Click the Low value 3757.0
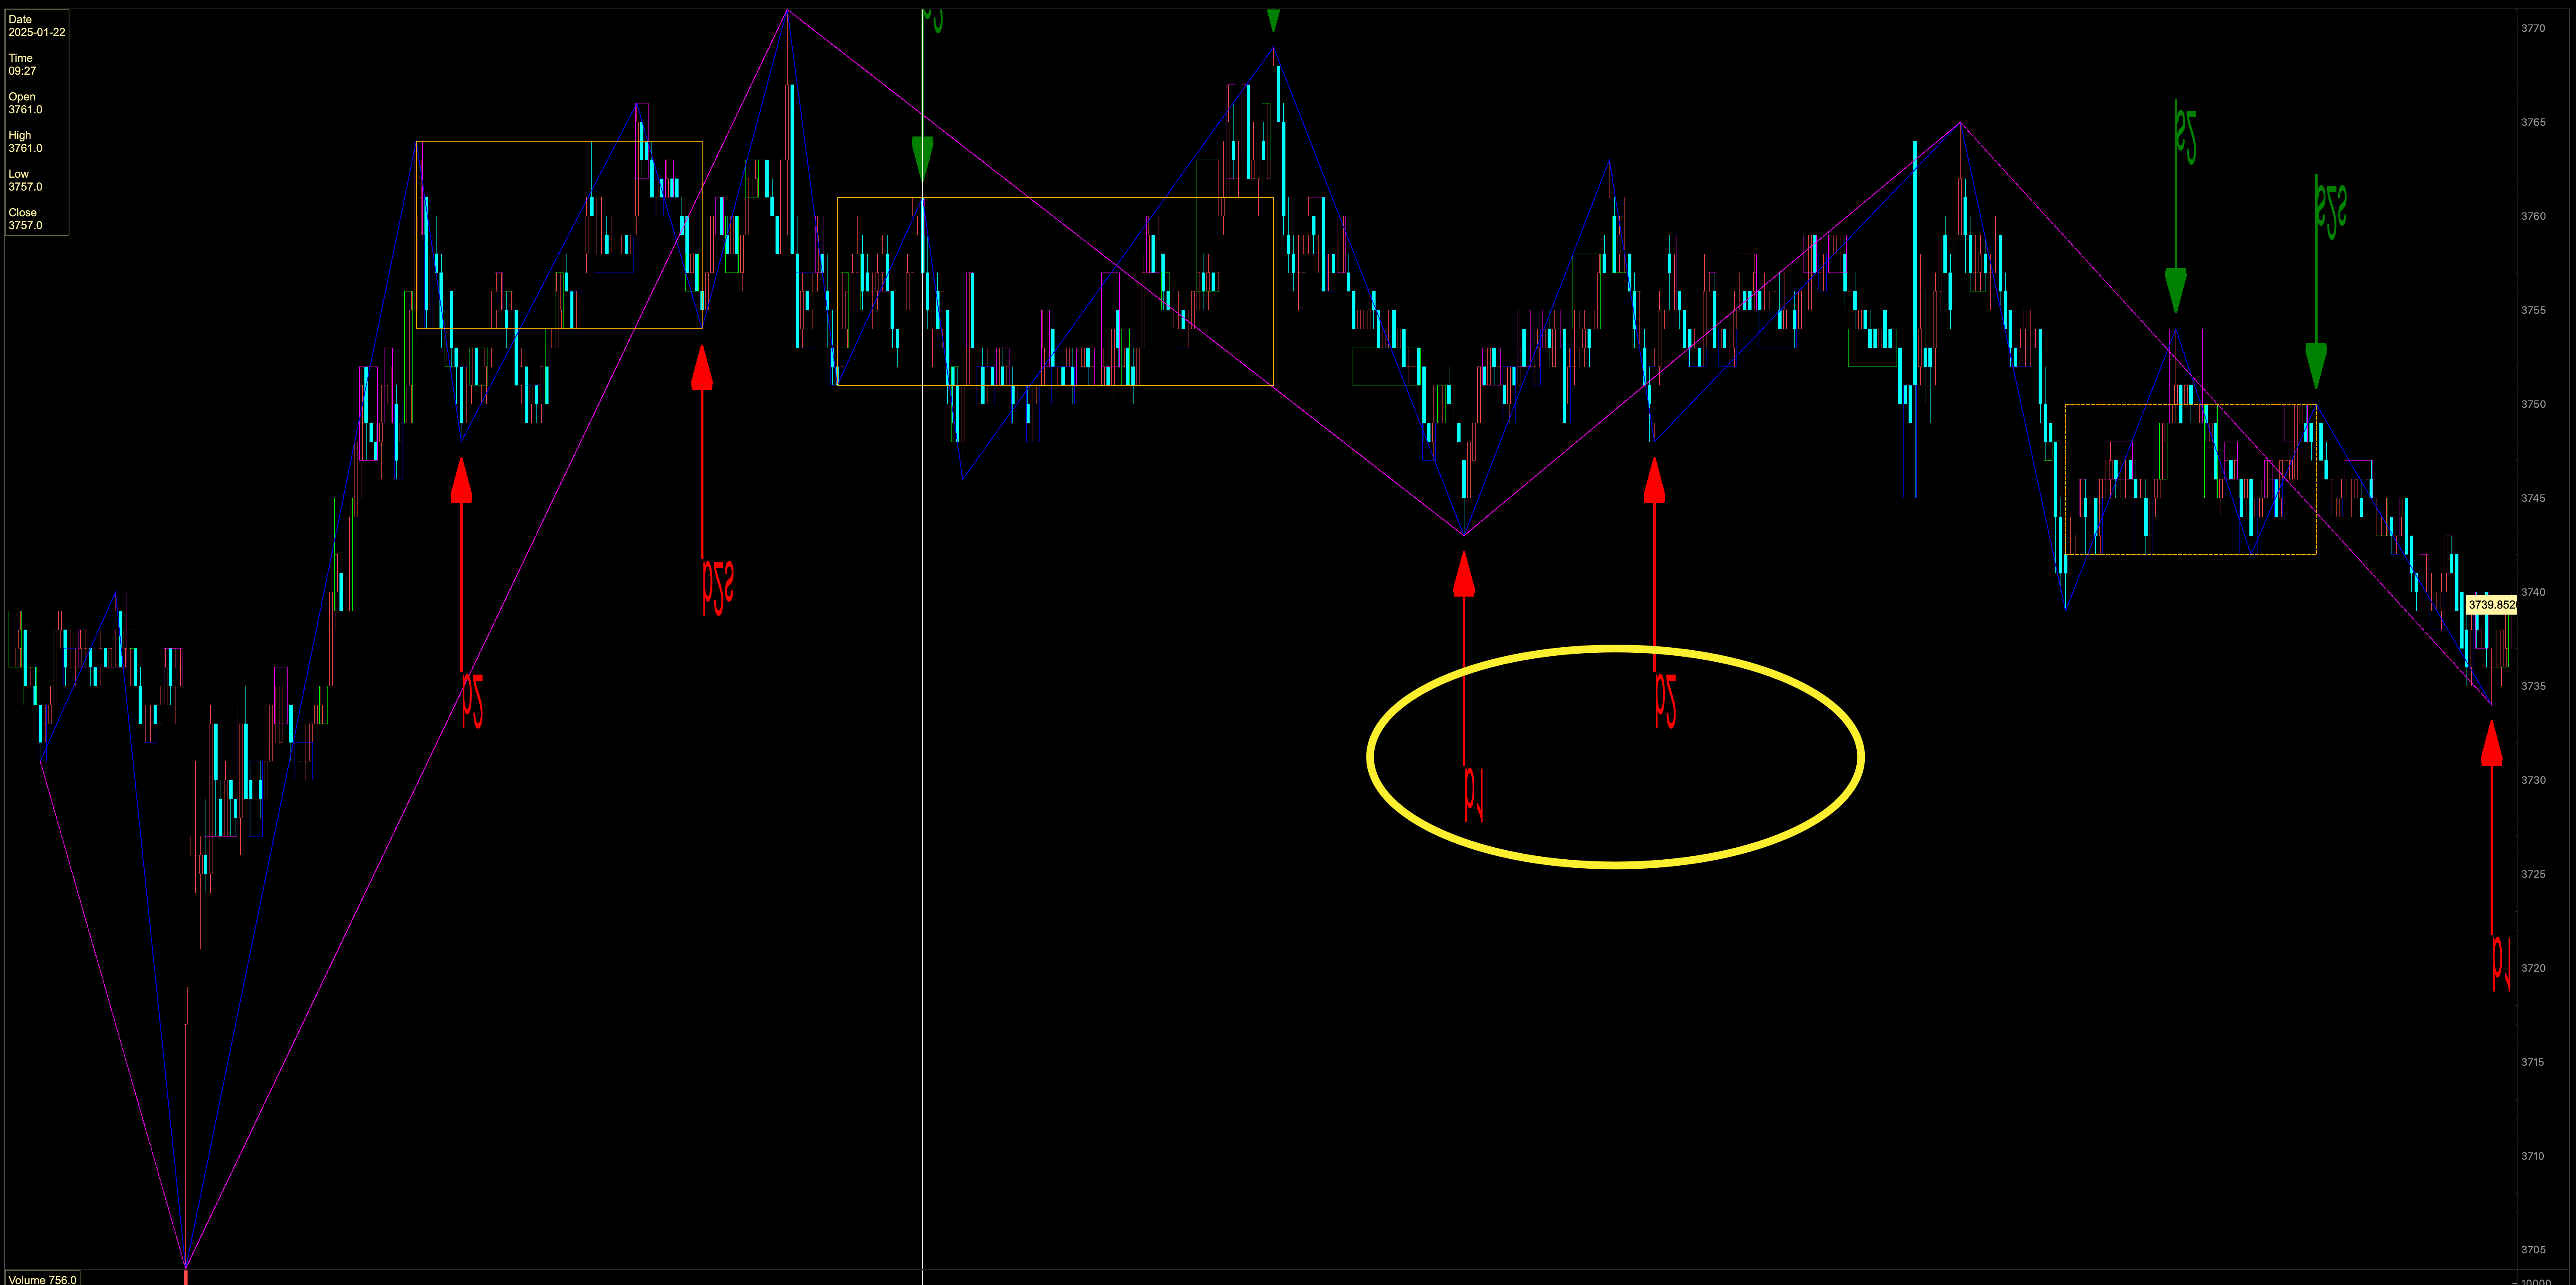2576x1285 pixels. tap(25, 187)
